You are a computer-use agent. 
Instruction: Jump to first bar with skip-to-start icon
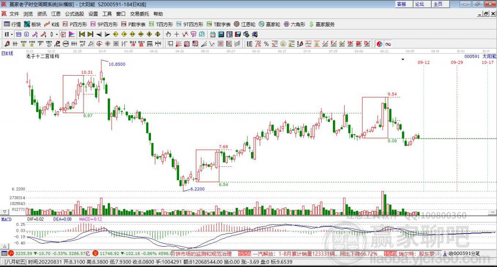coord(82,34)
